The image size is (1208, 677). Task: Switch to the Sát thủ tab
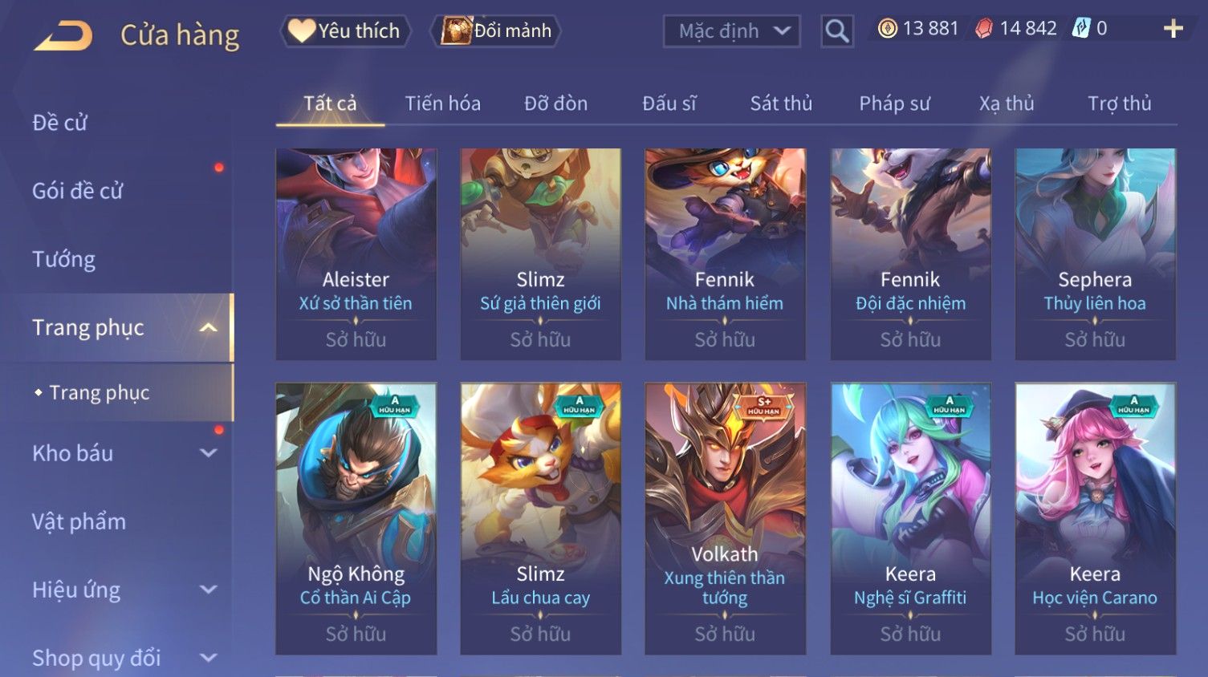[781, 103]
